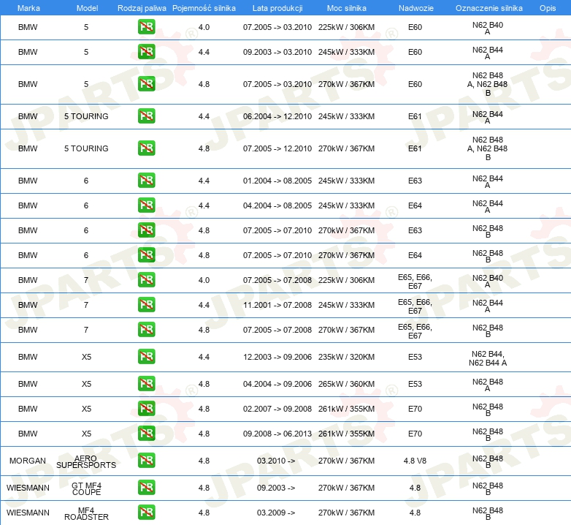This screenshot has height=525, width=571.
Task: Click the fuel icon in the X5 E70 02.2007 row
Action: point(146,408)
